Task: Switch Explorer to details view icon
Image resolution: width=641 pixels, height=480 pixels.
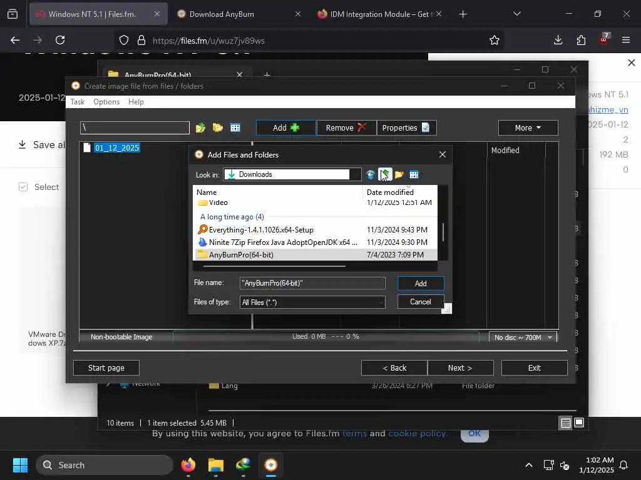Action: 565,423
